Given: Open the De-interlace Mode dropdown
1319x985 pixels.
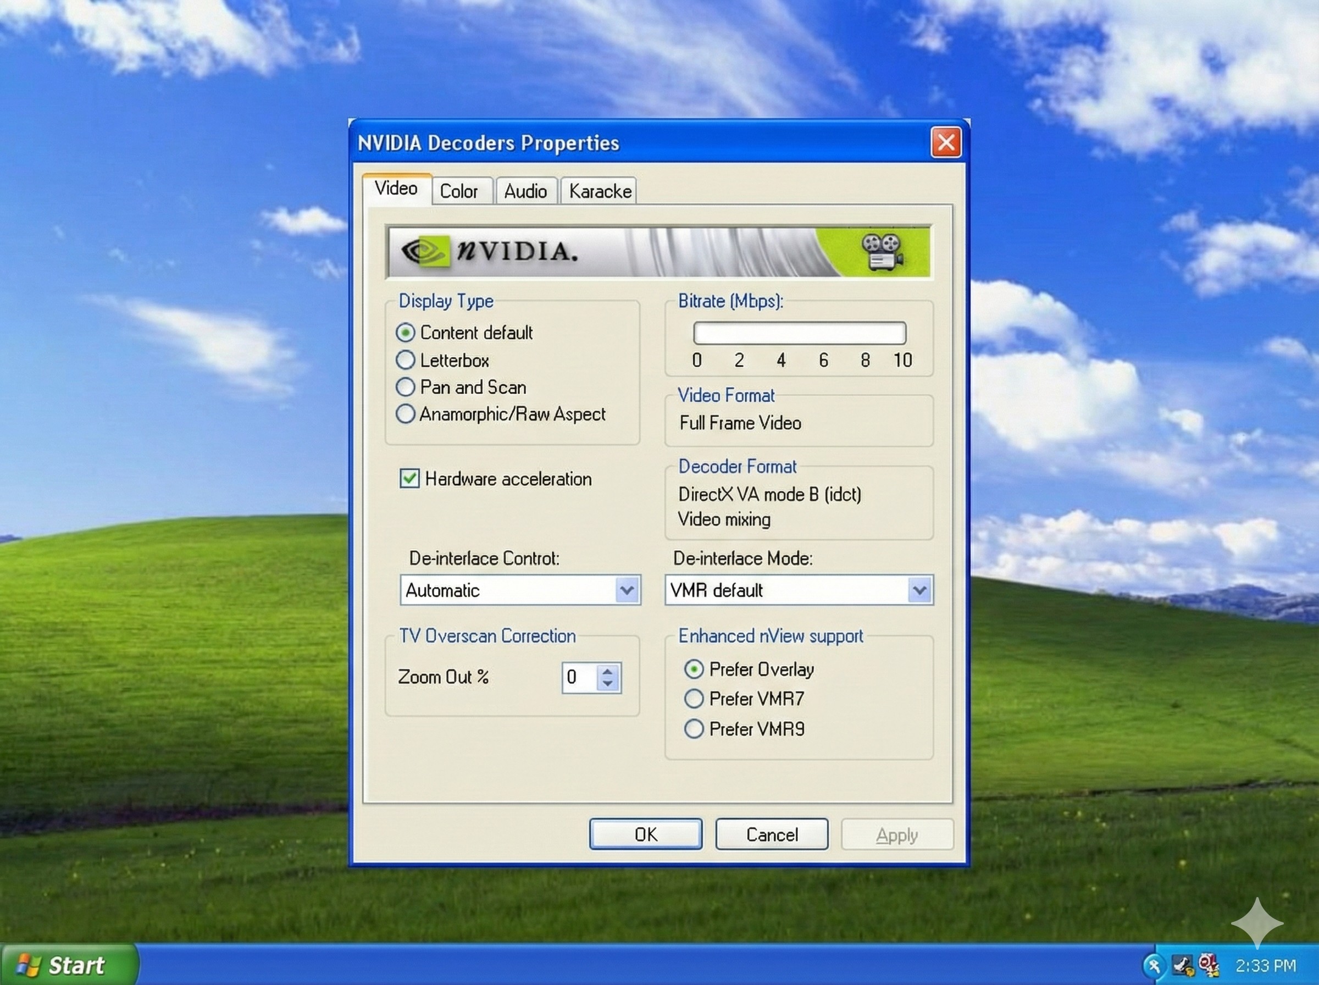Looking at the screenshot, I should (x=918, y=590).
